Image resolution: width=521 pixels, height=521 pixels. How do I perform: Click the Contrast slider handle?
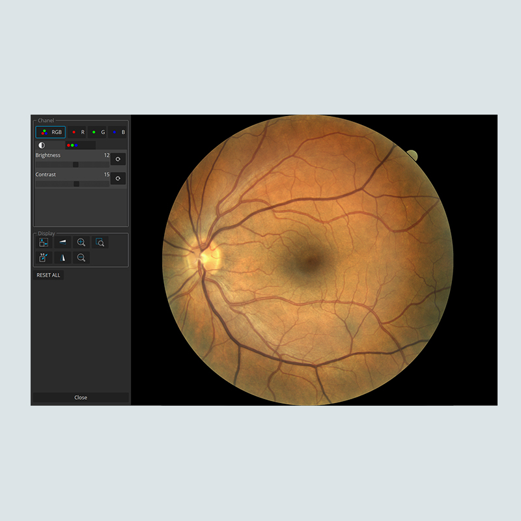pyautogui.click(x=76, y=184)
